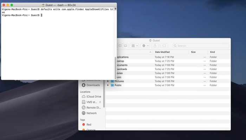Viewport: 246px width, 140px height.
Task: Zoom the Terminal window green button
Action: point(12,5)
